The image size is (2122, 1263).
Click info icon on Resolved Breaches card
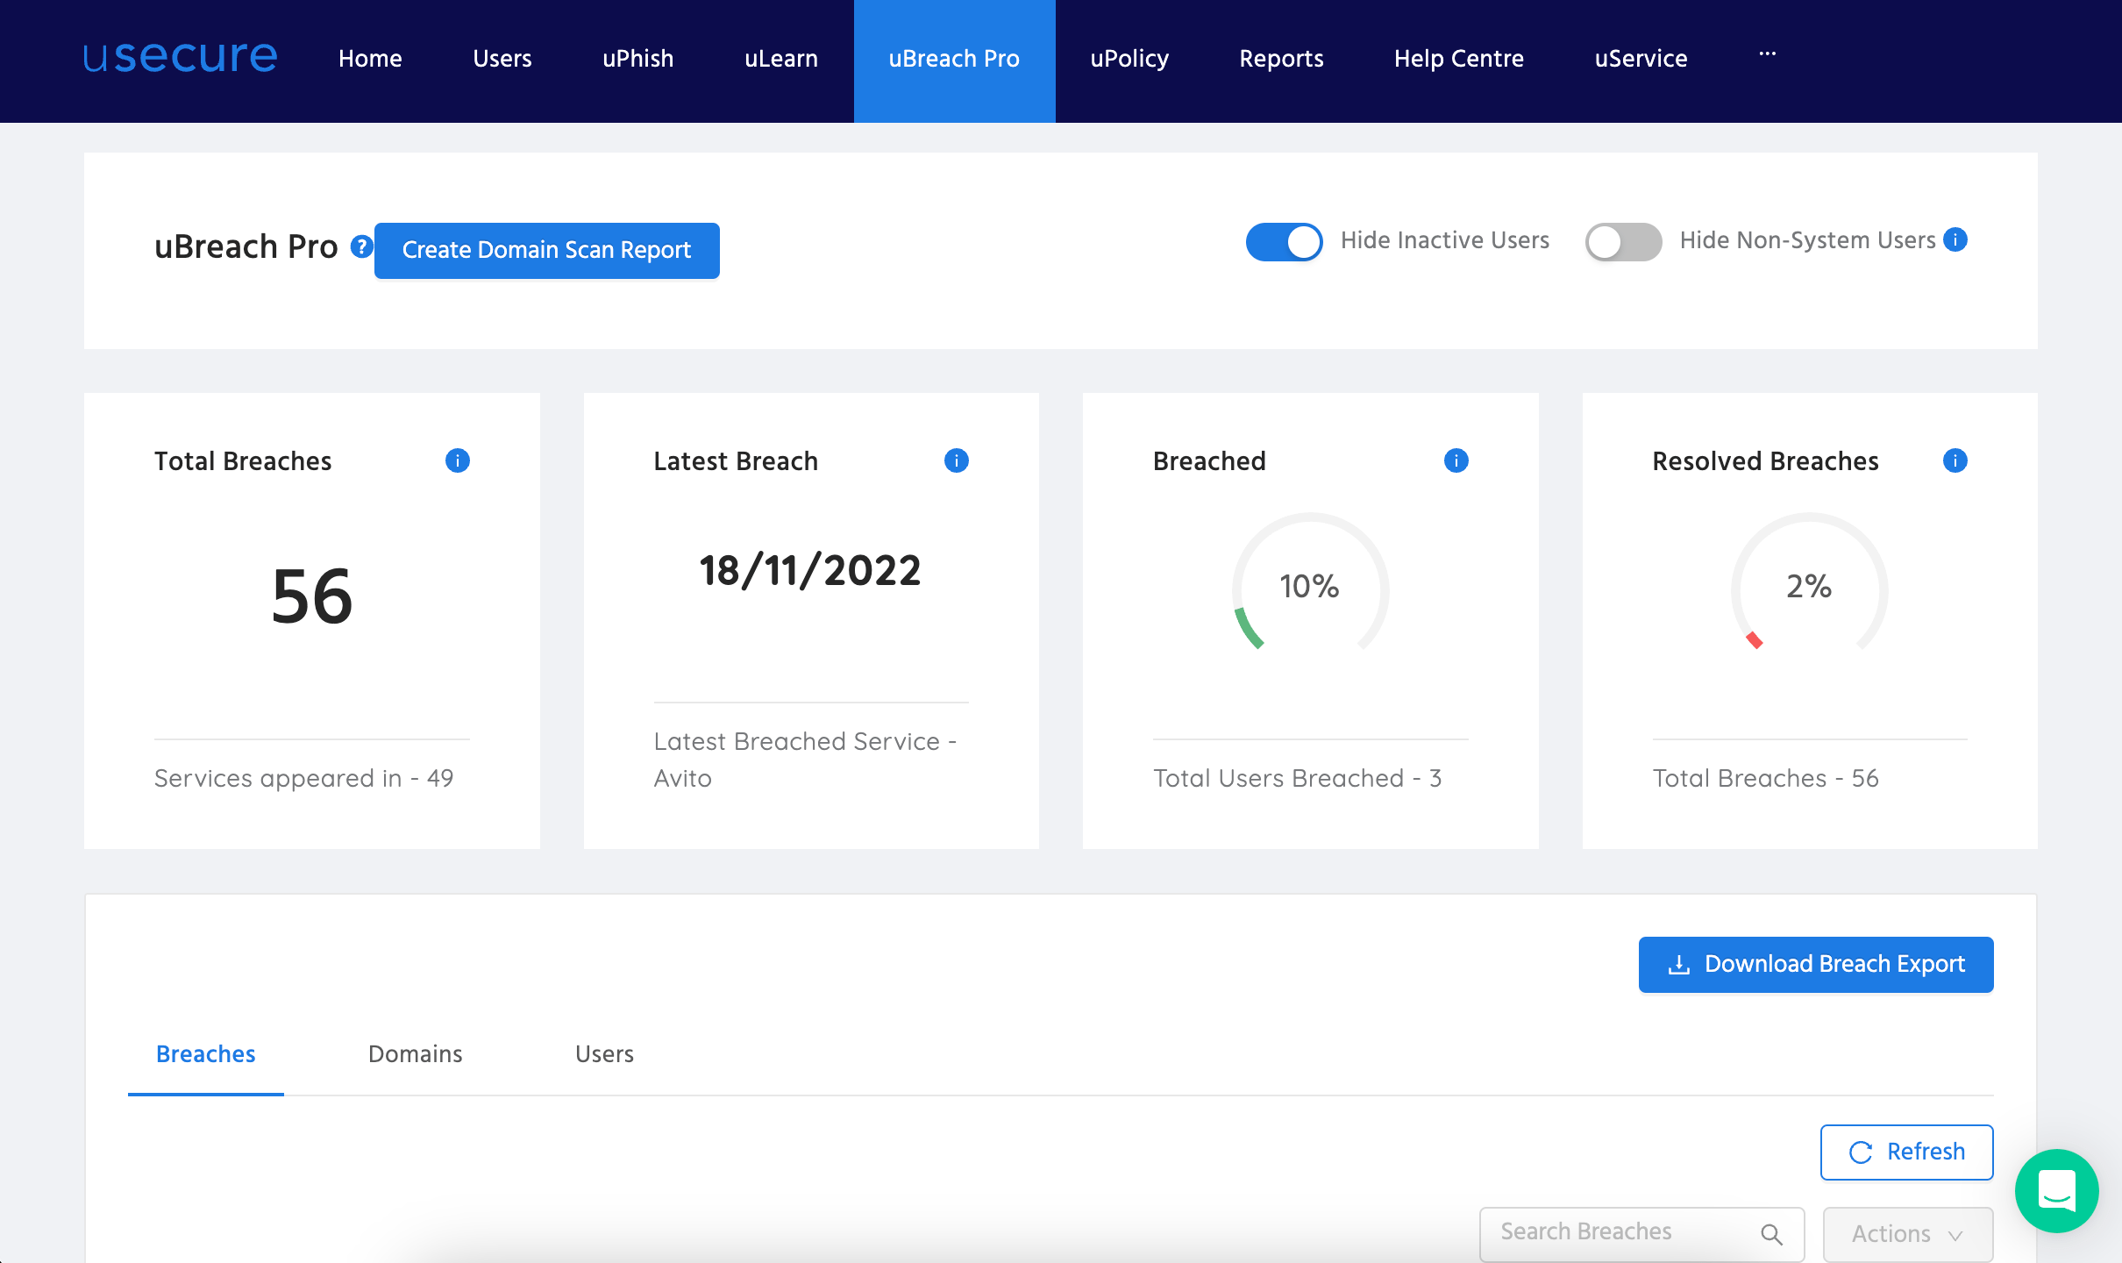click(1955, 460)
